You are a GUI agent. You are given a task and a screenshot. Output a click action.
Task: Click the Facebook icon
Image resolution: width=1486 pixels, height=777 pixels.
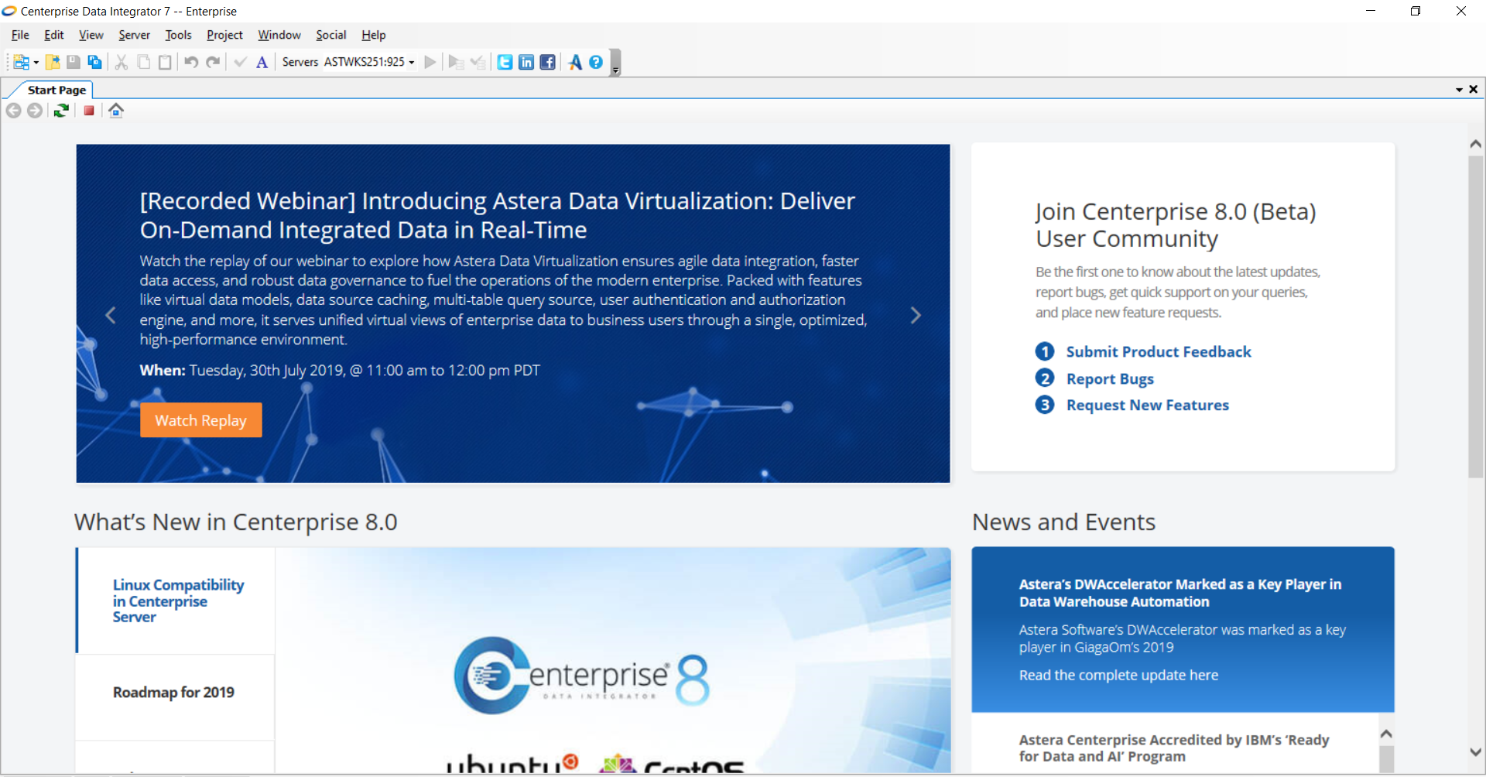(548, 62)
